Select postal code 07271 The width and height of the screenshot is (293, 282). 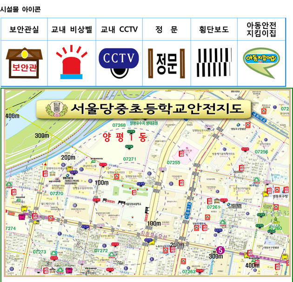(130, 159)
